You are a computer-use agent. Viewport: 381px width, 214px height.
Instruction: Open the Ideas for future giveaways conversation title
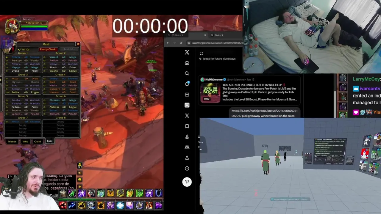coord(219,59)
